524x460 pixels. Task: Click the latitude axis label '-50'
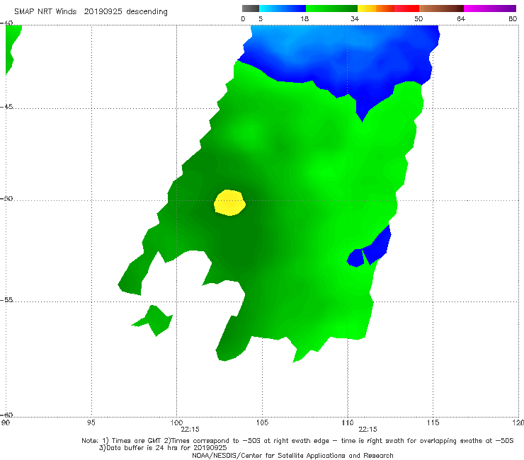pos(6,198)
